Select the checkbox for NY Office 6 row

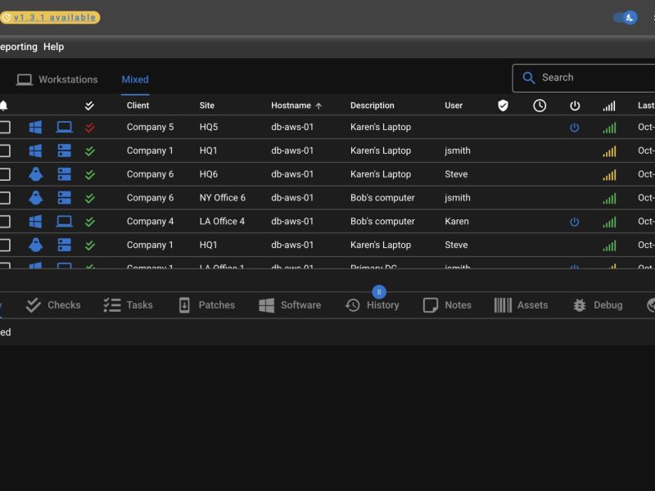click(x=5, y=198)
